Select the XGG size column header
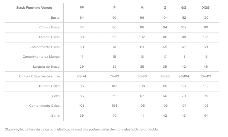 [x=206, y=8]
